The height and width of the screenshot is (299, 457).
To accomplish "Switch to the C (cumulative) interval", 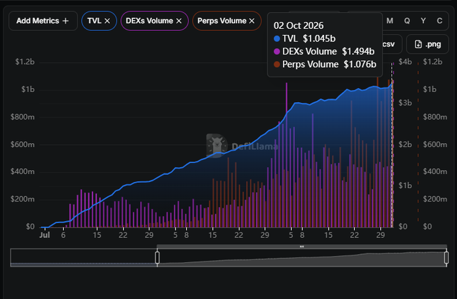I will 440,21.
